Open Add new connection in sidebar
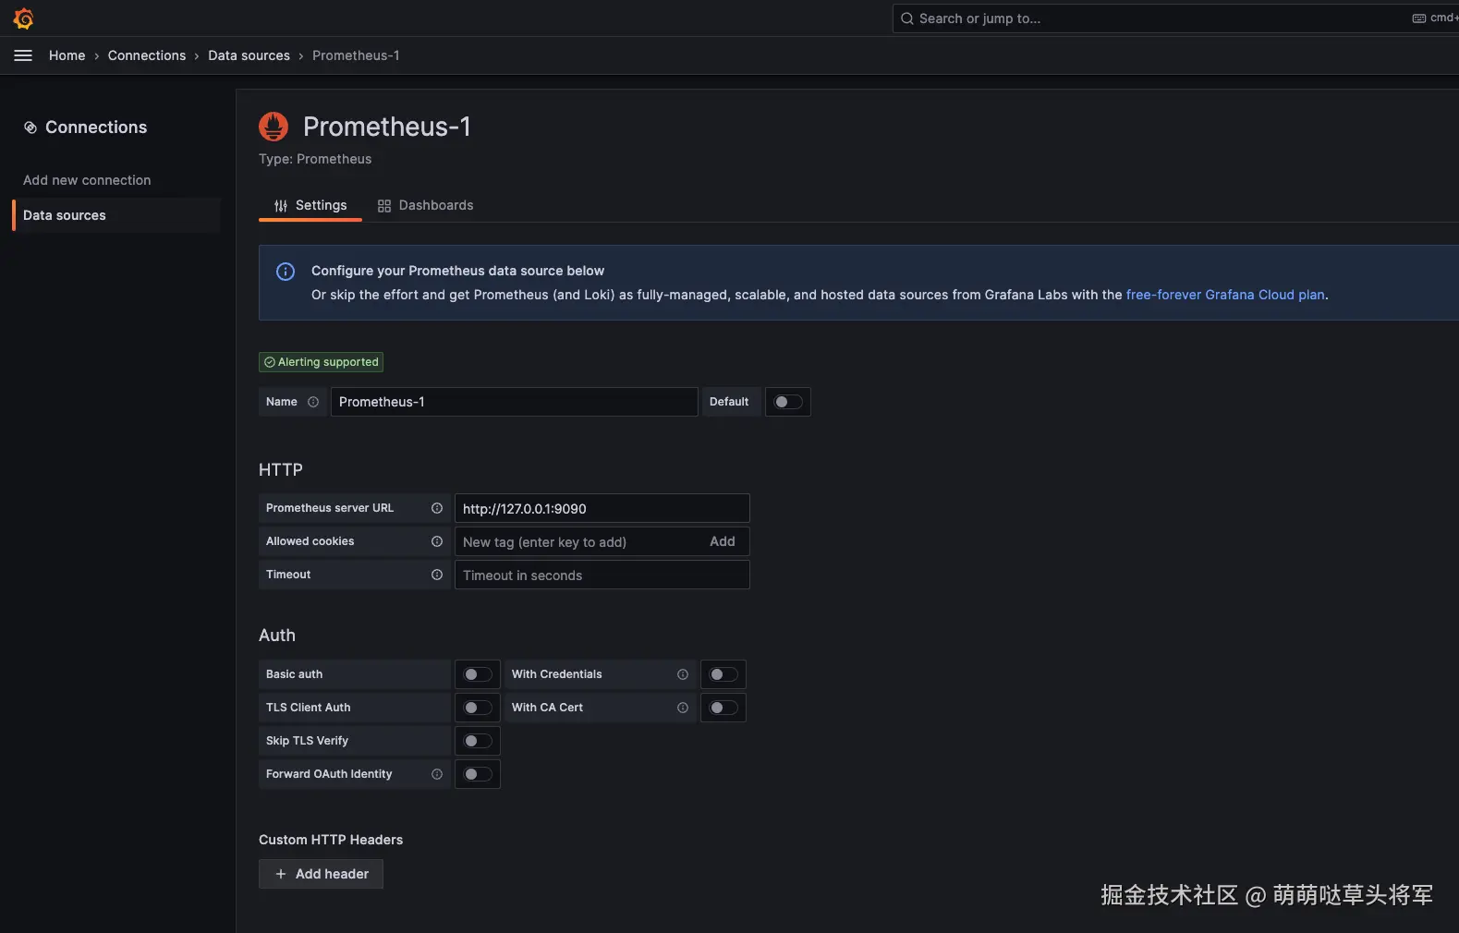The height and width of the screenshot is (933, 1459). [87, 180]
